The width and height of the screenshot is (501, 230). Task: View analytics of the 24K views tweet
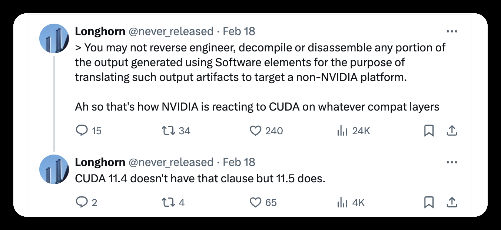(x=341, y=131)
